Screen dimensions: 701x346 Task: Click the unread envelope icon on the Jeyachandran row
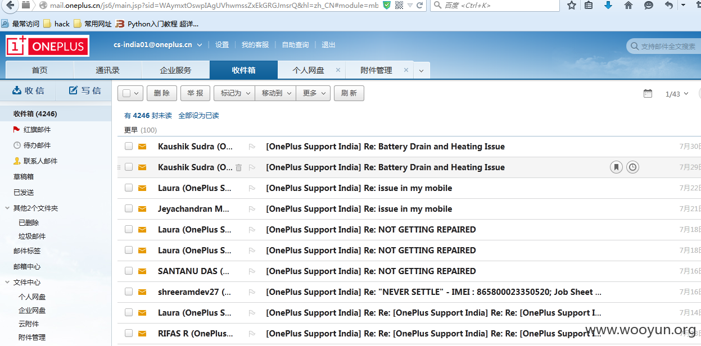[x=142, y=209]
